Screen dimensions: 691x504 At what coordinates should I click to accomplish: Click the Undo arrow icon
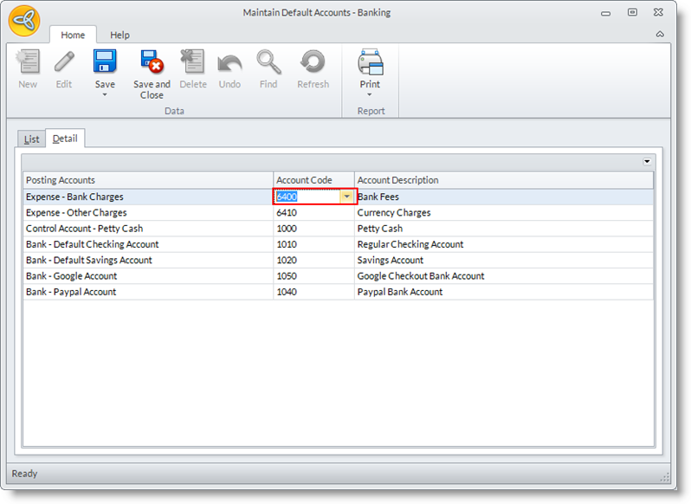(229, 63)
